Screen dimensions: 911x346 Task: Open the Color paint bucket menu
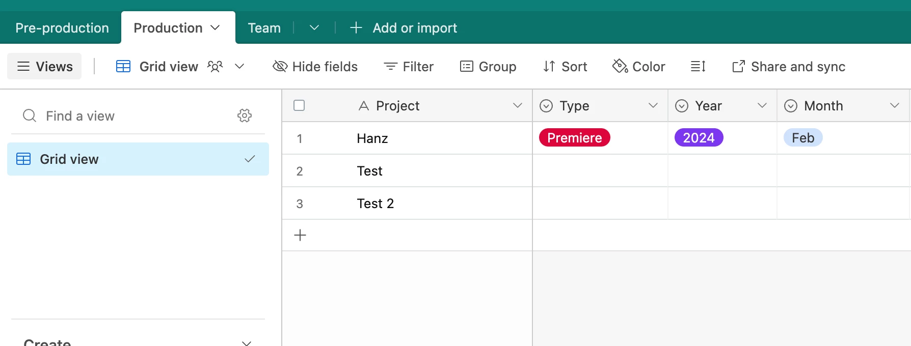click(x=639, y=67)
